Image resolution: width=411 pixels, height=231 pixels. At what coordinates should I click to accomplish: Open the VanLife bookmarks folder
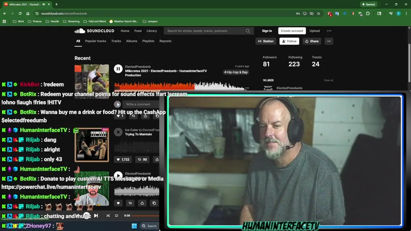click(x=52, y=21)
